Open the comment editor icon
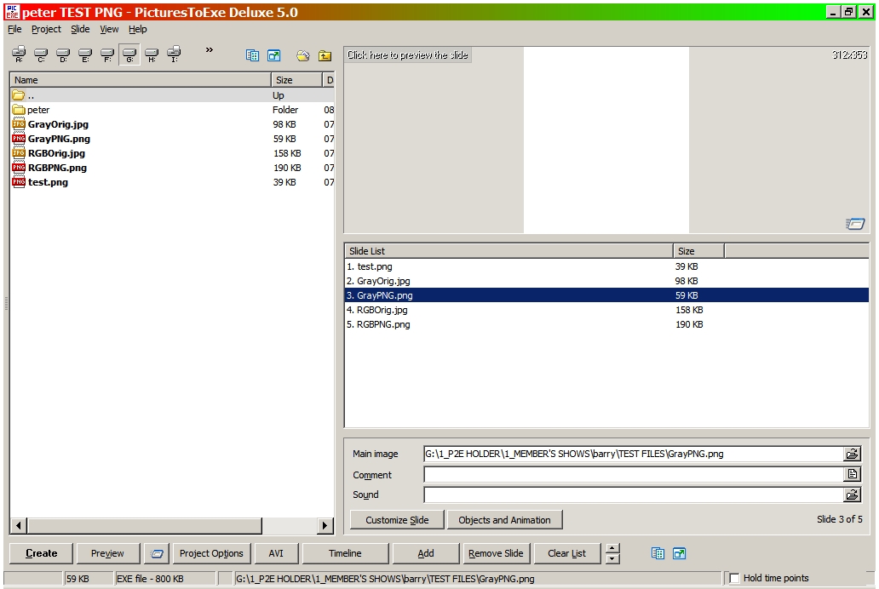 tap(852, 475)
